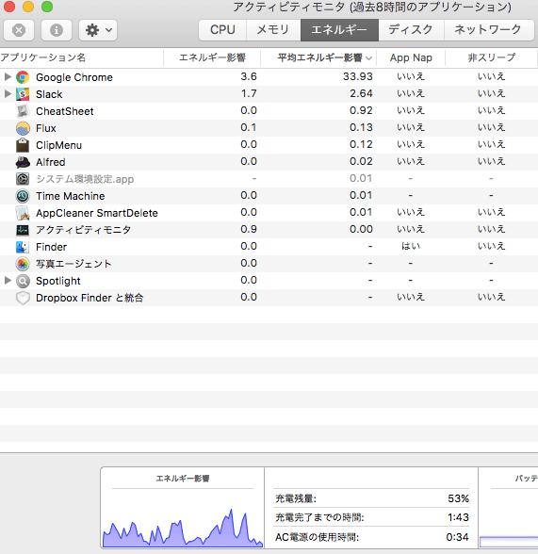Switch to the メモリ tab
The width and height of the screenshot is (538, 554).
click(x=273, y=30)
